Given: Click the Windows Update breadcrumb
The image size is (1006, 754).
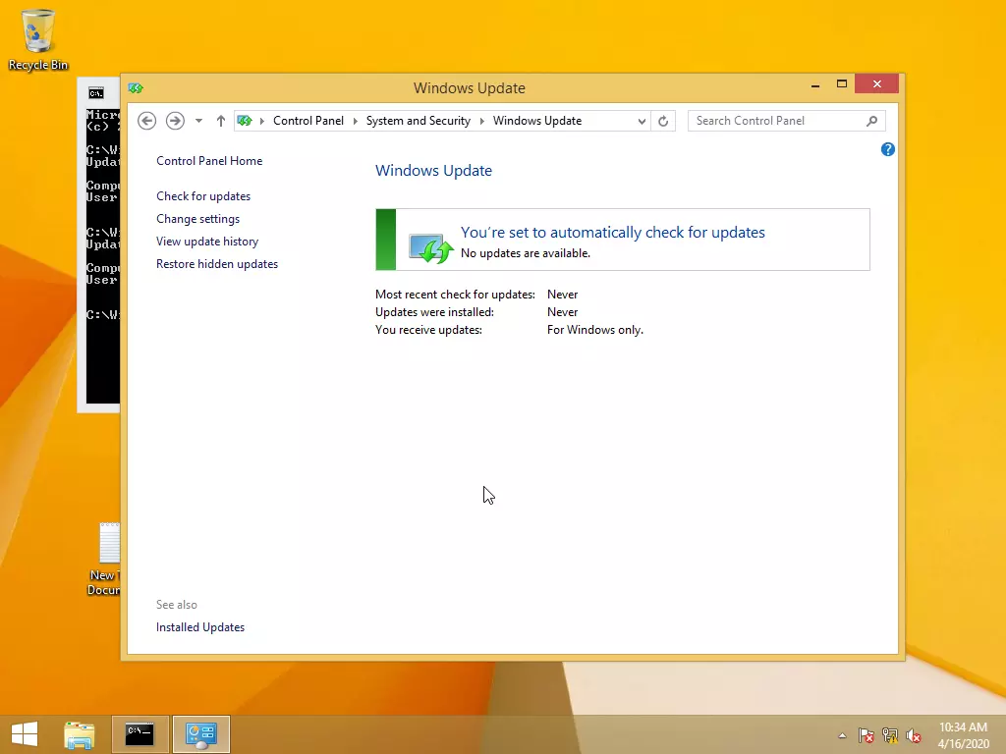Looking at the screenshot, I should coord(537,121).
